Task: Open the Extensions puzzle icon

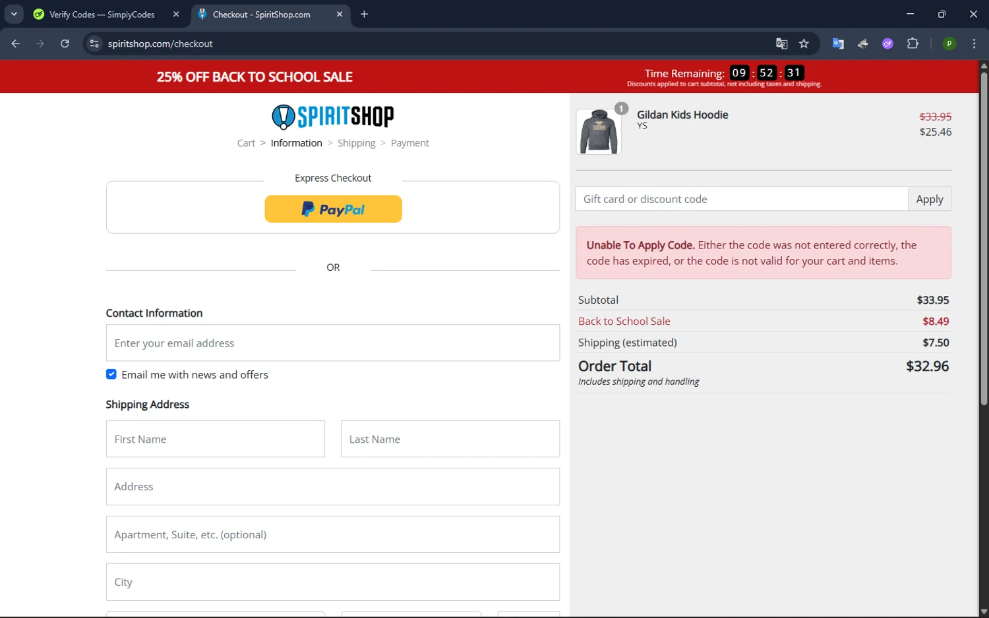Action: (x=913, y=43)
